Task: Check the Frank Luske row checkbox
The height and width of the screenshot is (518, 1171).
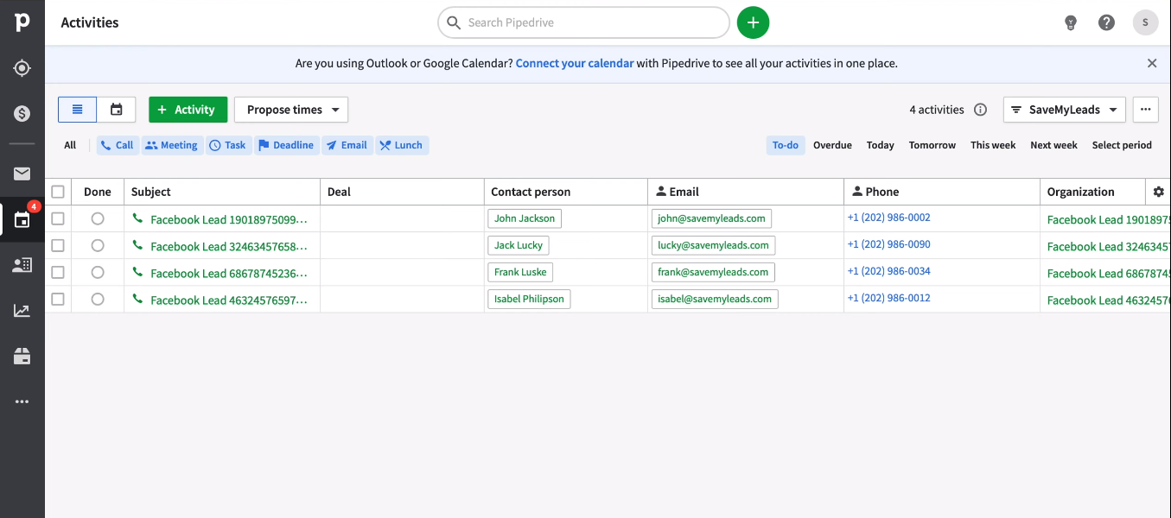Action: click(58, 273)
